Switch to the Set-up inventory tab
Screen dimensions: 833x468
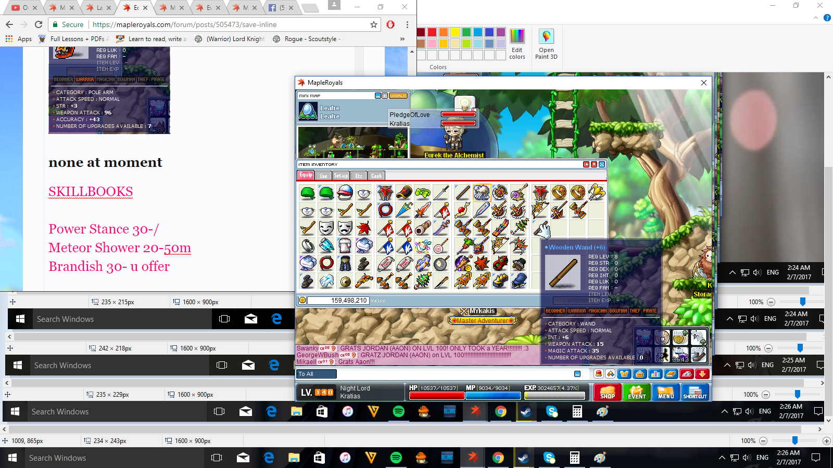(x=340, y=176)
